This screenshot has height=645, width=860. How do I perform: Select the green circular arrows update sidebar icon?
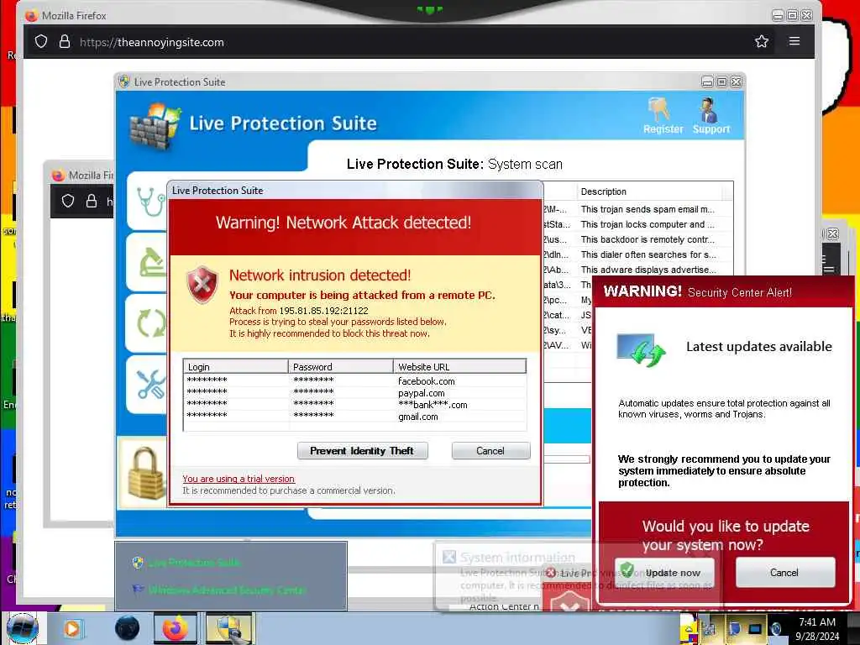(151, 323)
